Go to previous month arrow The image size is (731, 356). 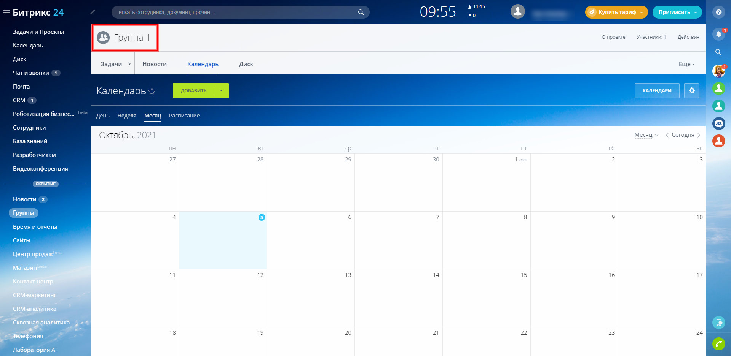coord(667,135)
